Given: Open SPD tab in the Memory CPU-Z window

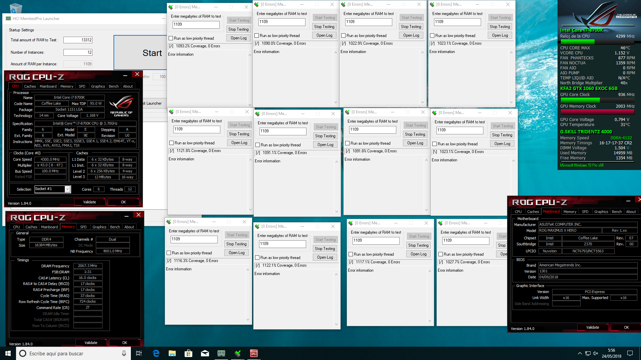Looking at the screenshot, I should [x=83, y=227].
